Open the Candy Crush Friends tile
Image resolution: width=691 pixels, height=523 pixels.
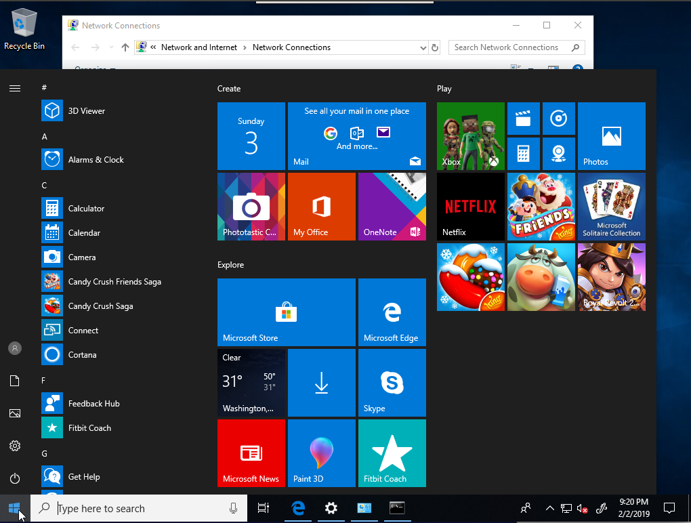coord(541,207)
